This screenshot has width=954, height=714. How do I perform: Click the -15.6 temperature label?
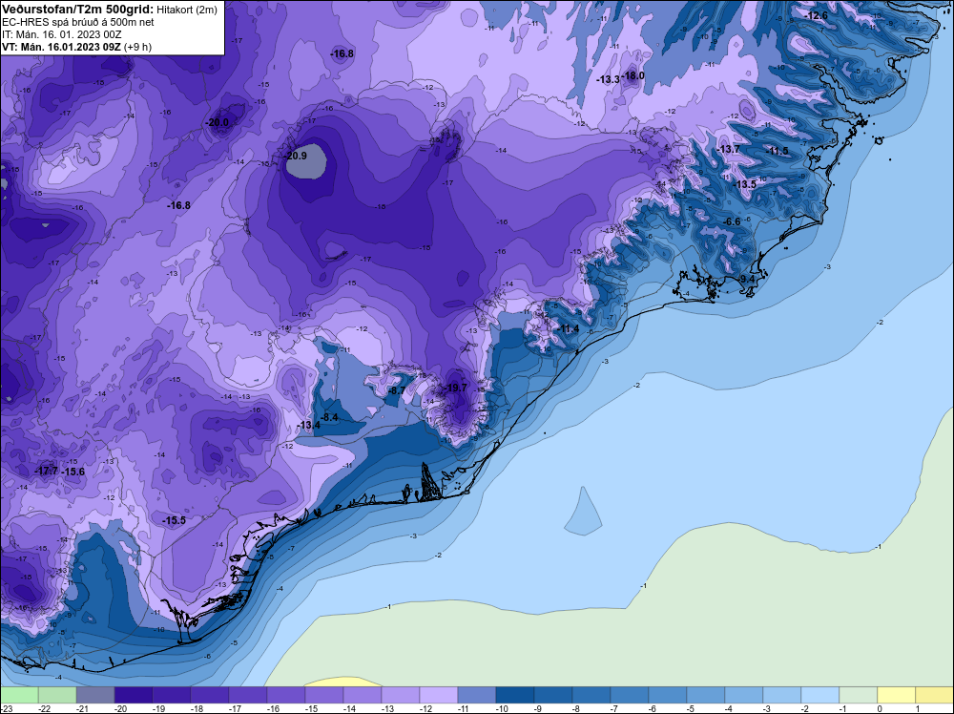73,472
